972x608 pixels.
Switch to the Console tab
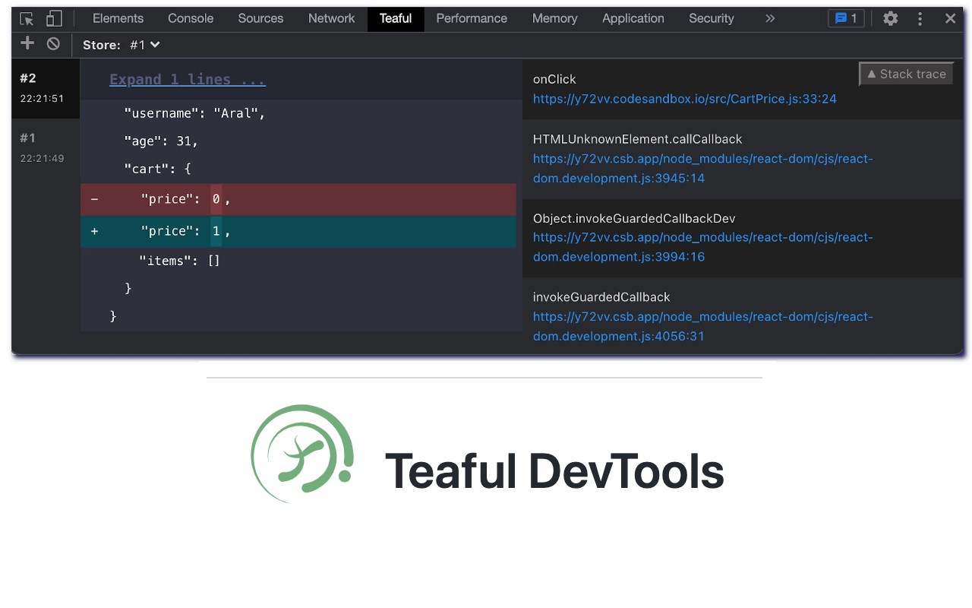point(191,18)
